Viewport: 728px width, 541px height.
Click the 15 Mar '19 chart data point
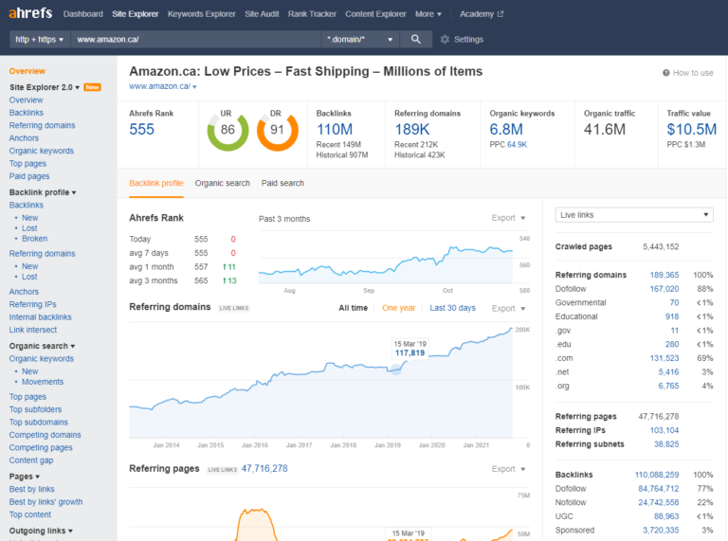[395, 370]
